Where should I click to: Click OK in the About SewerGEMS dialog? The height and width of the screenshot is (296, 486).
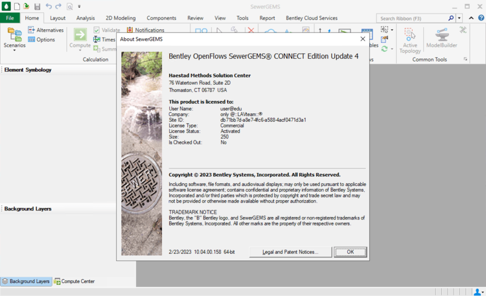[x=350, y=252]
